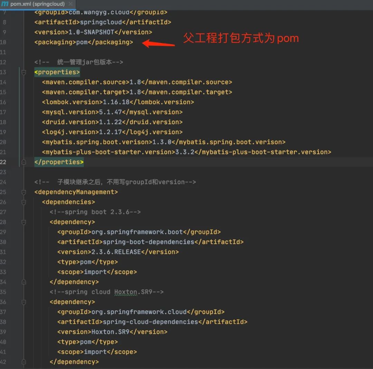Click the spring boot 2.3.6 comment
373x369 pixels.
[x=95, y=212]
